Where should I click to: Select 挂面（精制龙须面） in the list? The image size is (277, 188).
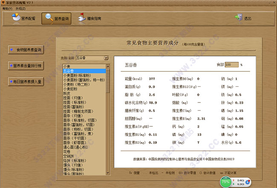[x=84, y=111]
